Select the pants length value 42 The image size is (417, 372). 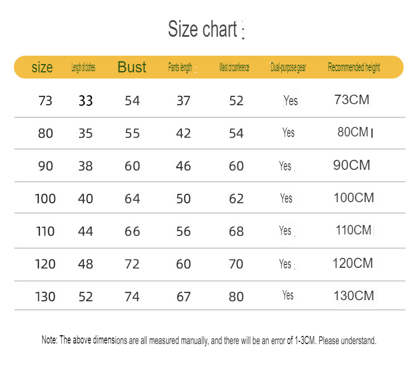(183, 134)
